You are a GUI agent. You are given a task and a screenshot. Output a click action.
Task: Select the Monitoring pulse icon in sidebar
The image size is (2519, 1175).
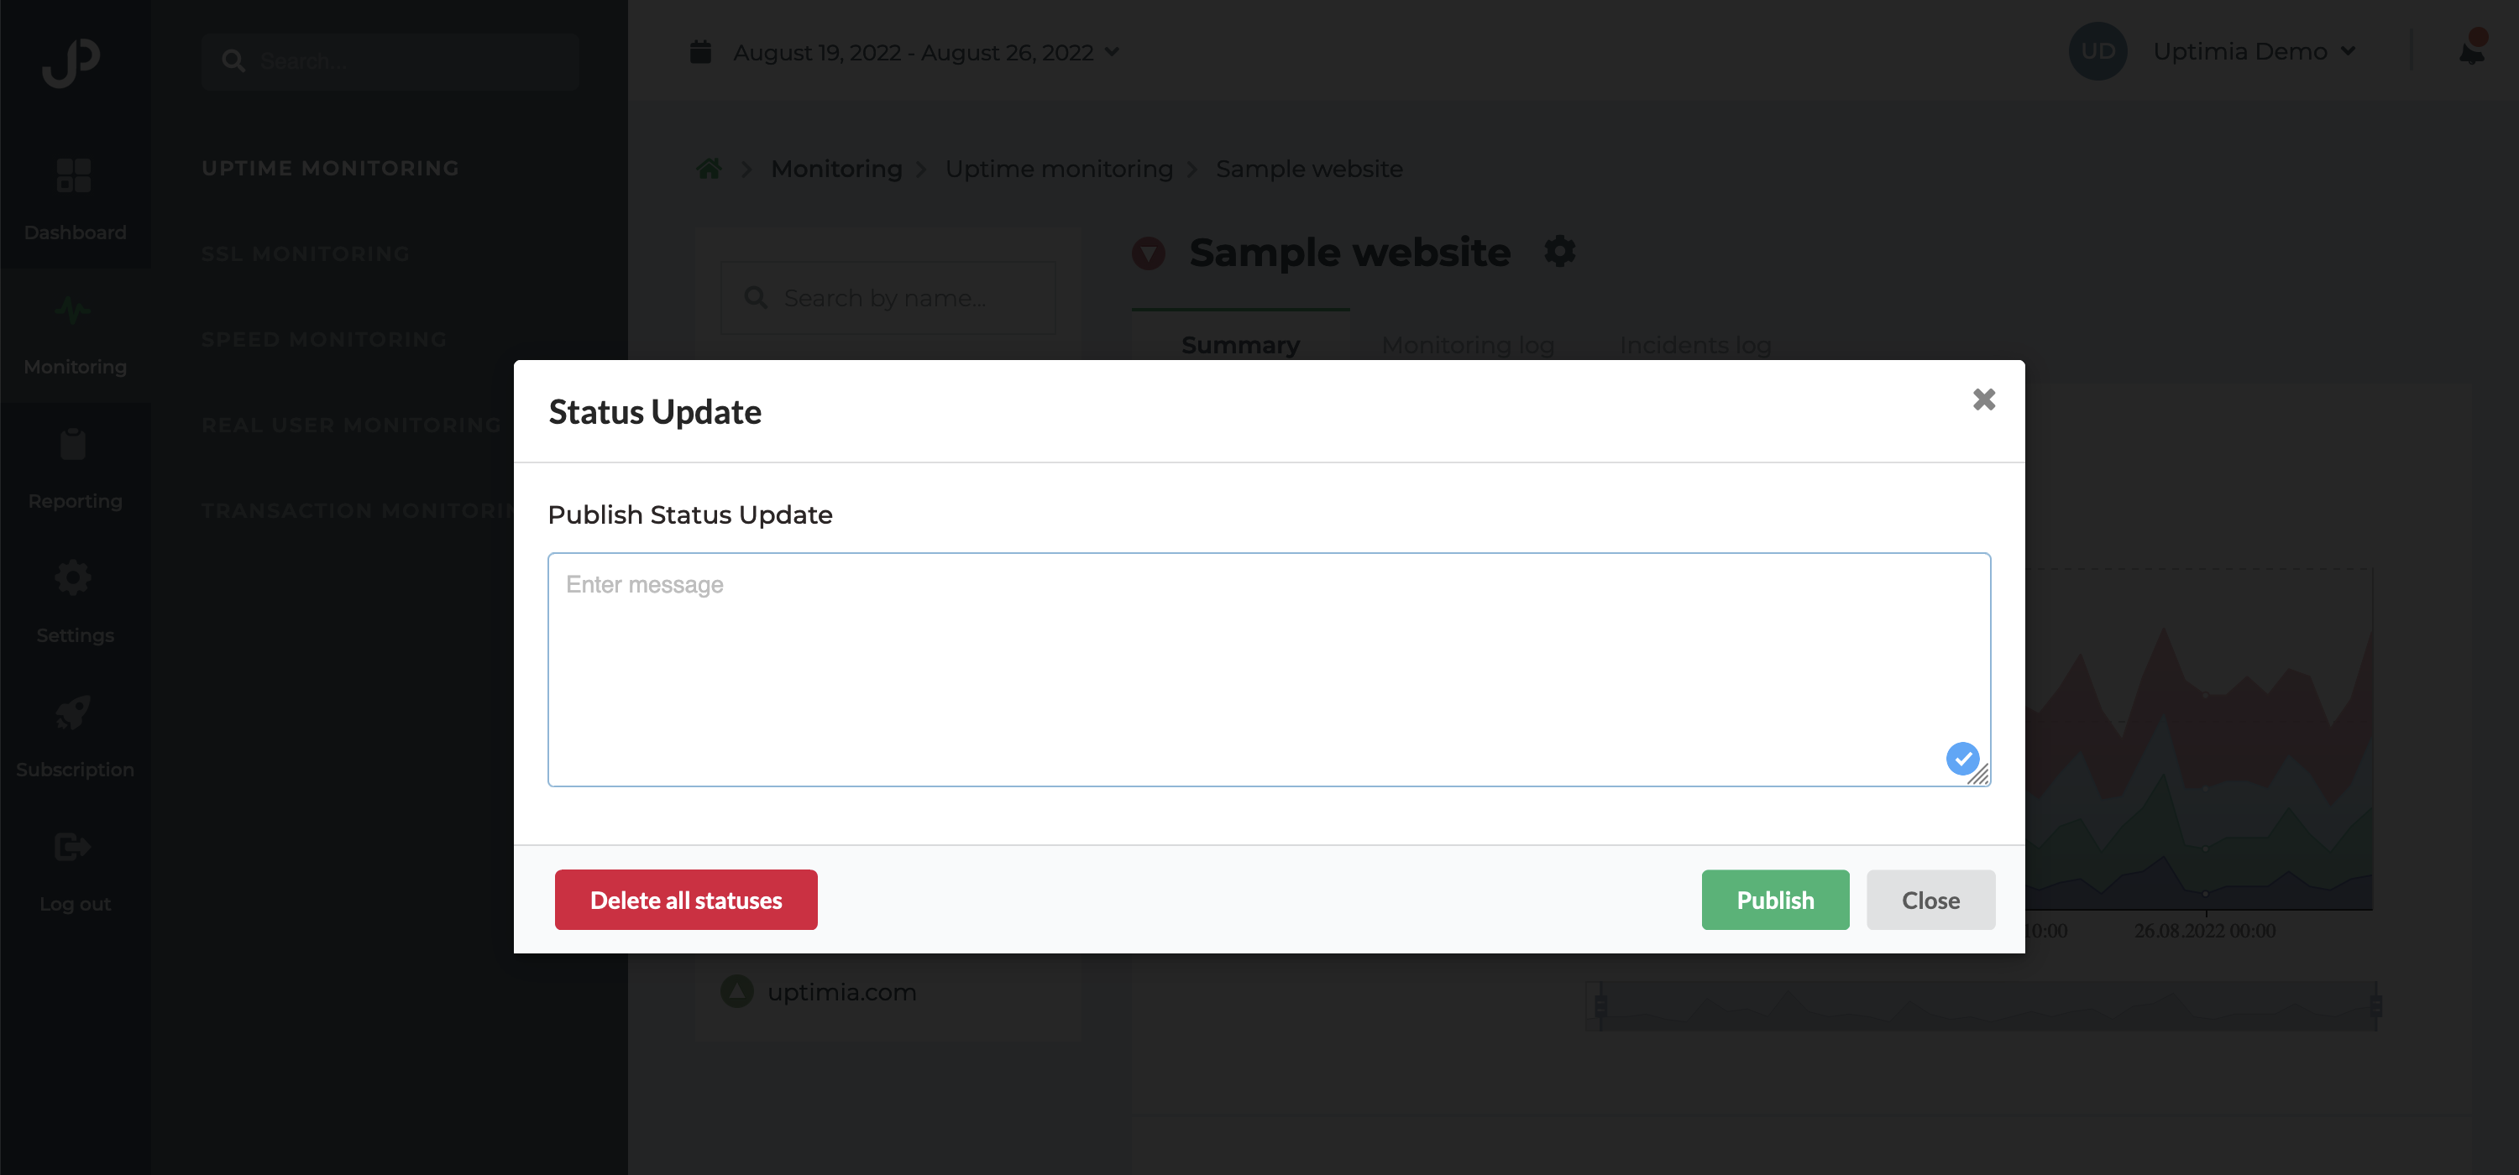click(x=75, y=310)
